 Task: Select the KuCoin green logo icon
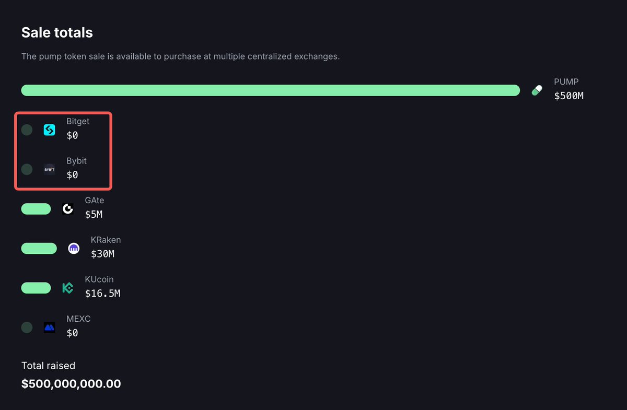(x=68, y=288)
